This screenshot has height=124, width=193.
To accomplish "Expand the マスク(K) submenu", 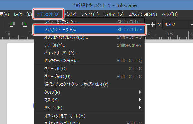I will (x=89, y=100).
